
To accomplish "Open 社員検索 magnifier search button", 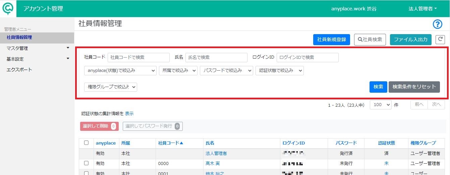I will [370, 39].
